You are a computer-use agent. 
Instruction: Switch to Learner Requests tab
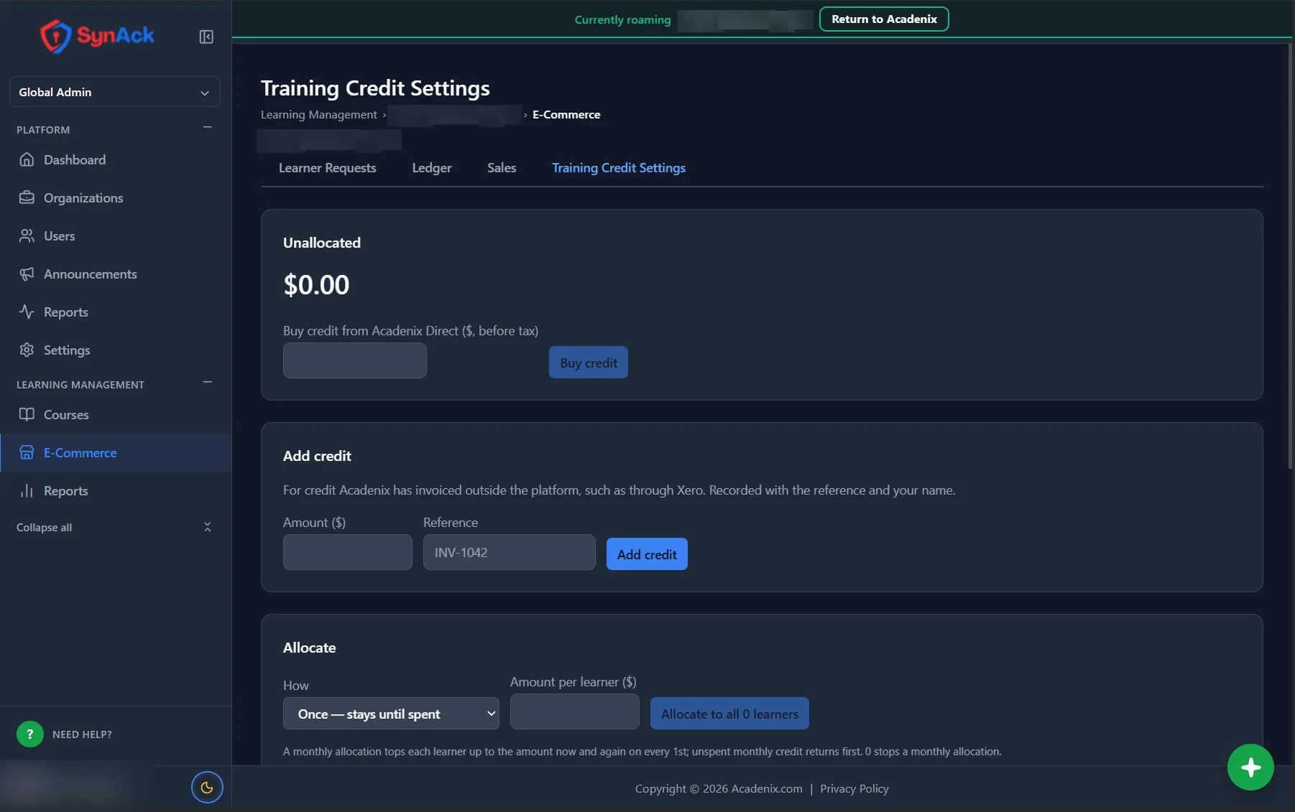pyautogui.click(x=328, y=167)
